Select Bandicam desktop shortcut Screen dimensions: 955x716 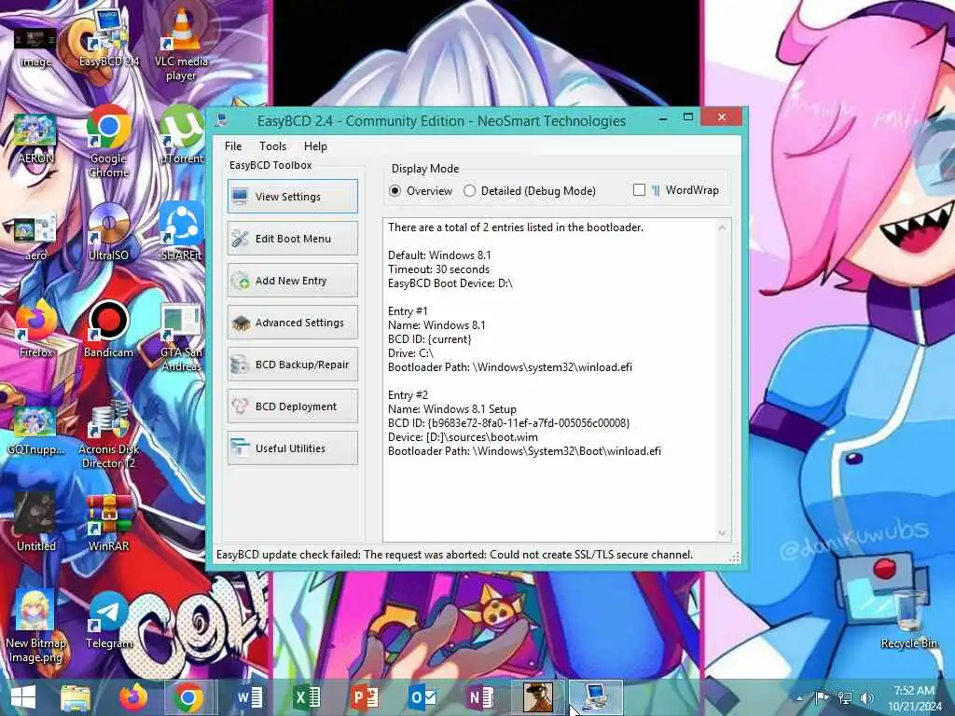[x=108, y=329]
